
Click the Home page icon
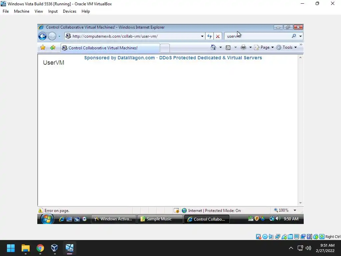tap(213, 47)
